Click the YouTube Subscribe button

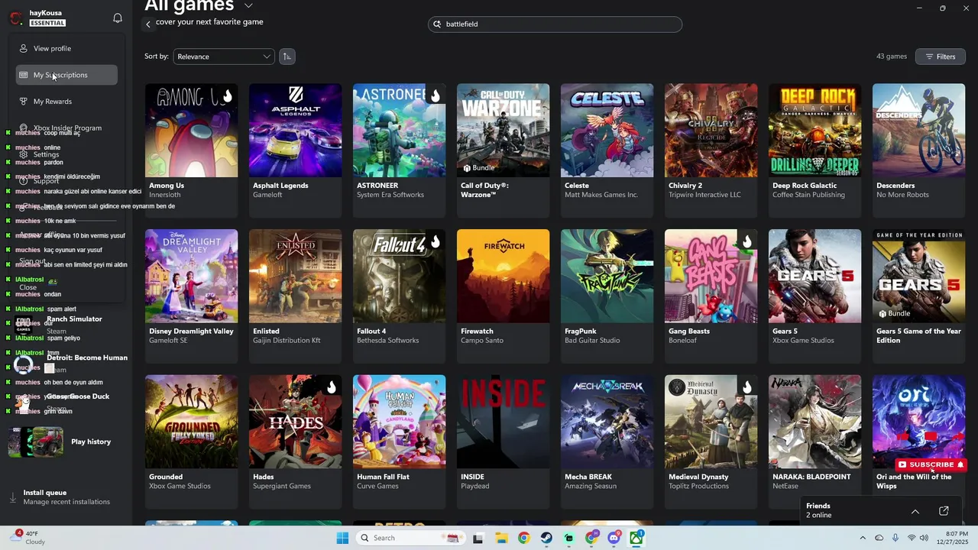(931, 464)
